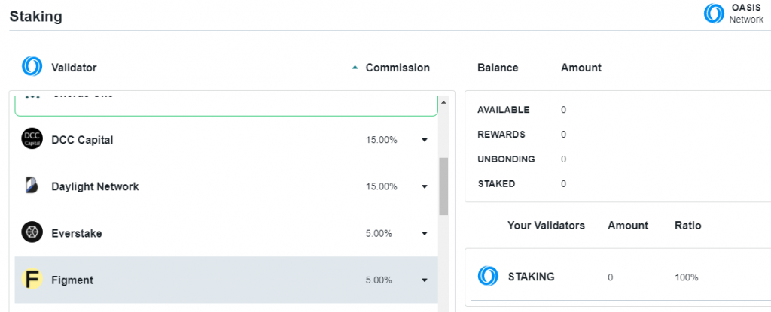Expand the DCC Capital validator row
The height and width of the screenshot is (312, 771).
[x=425, y=140]
